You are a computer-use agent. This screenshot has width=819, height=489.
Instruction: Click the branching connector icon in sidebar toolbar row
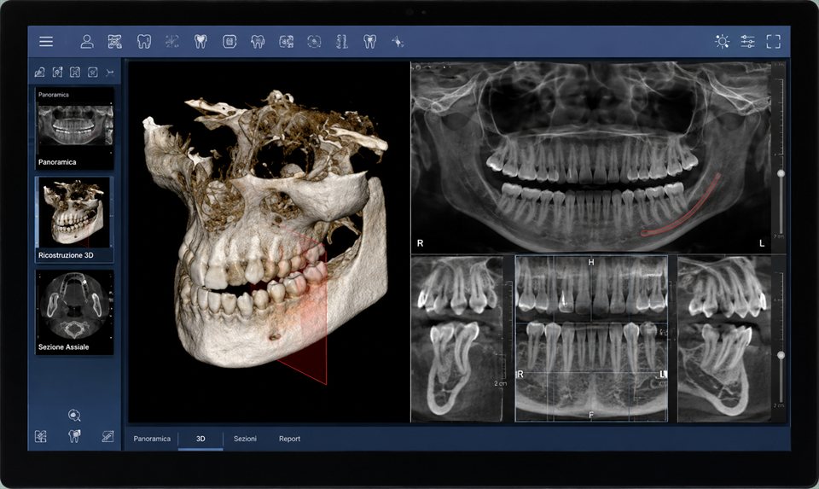[110, 72]
